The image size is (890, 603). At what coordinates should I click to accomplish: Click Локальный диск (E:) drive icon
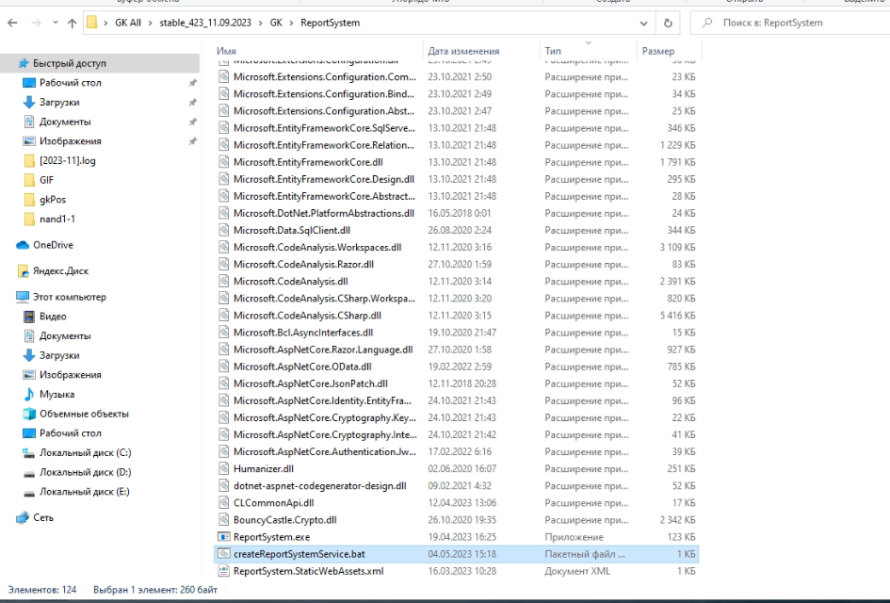29,492
